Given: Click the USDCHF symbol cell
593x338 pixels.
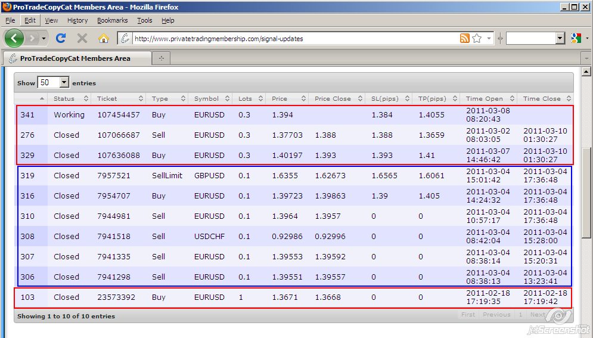Looking at the screenshot, I should click(x=209, y=236).
